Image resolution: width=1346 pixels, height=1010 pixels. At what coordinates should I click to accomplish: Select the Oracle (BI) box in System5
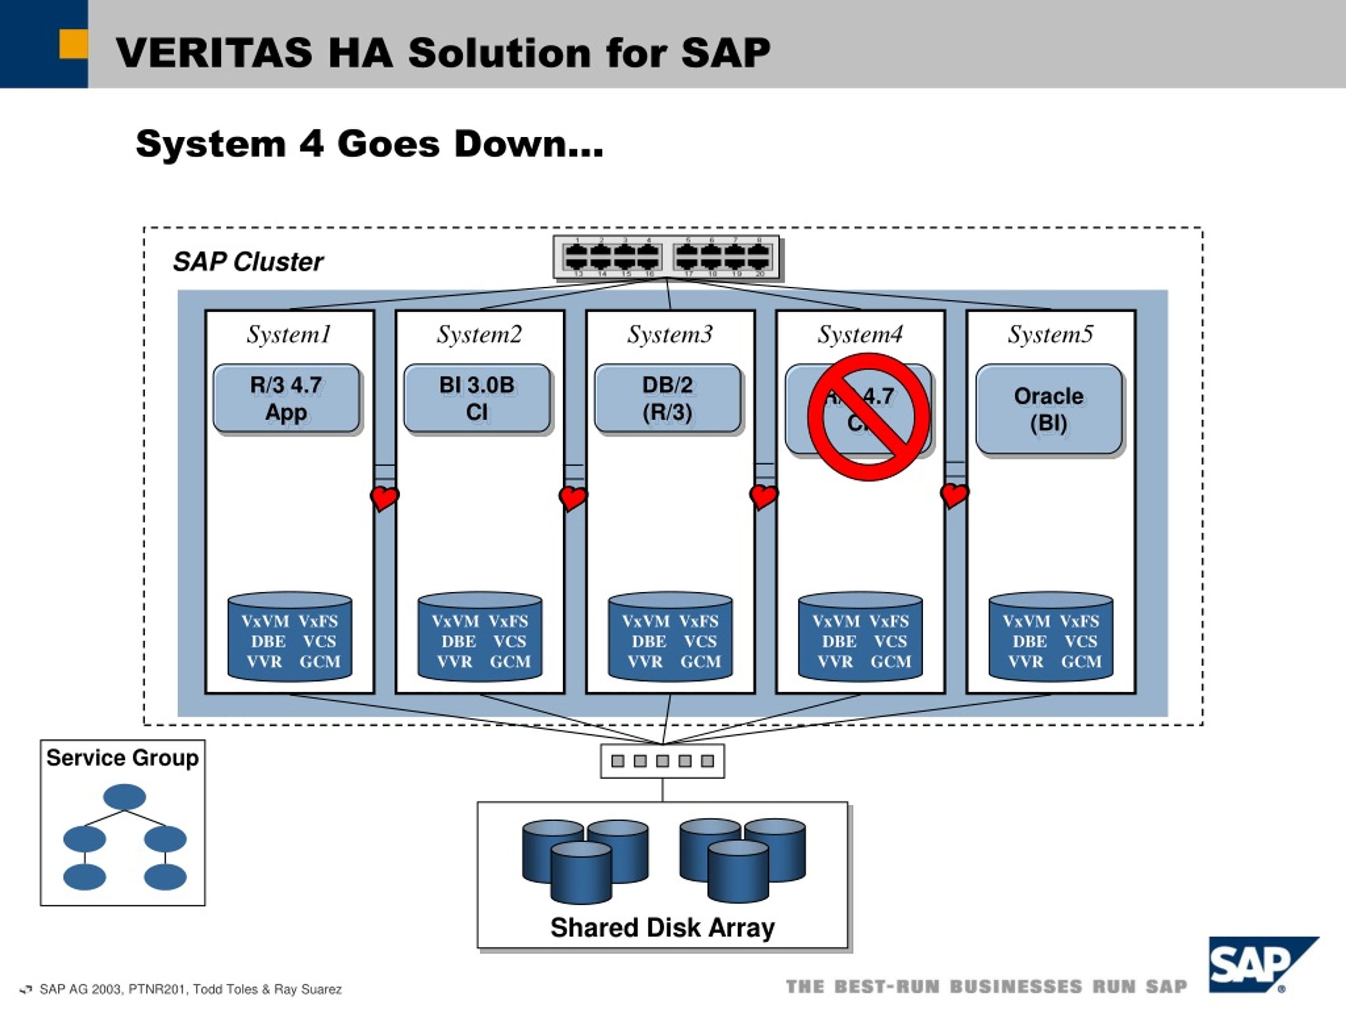coord(1049,410)
